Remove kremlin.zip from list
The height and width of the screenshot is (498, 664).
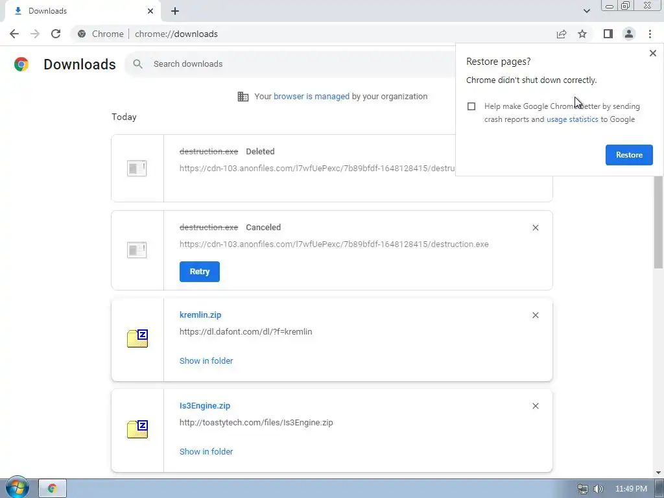point(535,315)
